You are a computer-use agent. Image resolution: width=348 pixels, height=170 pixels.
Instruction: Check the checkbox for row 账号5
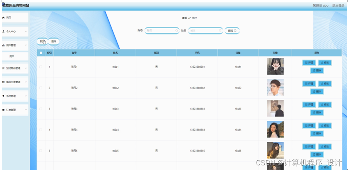point(40,151)
